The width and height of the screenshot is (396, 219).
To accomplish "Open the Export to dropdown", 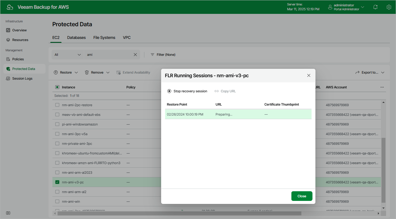I will tap(370, 72).
